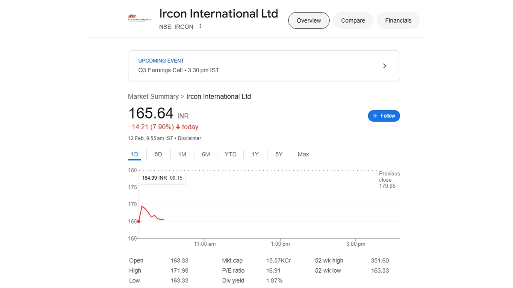Follow the Ircon International stock

[x=384, y=116]
